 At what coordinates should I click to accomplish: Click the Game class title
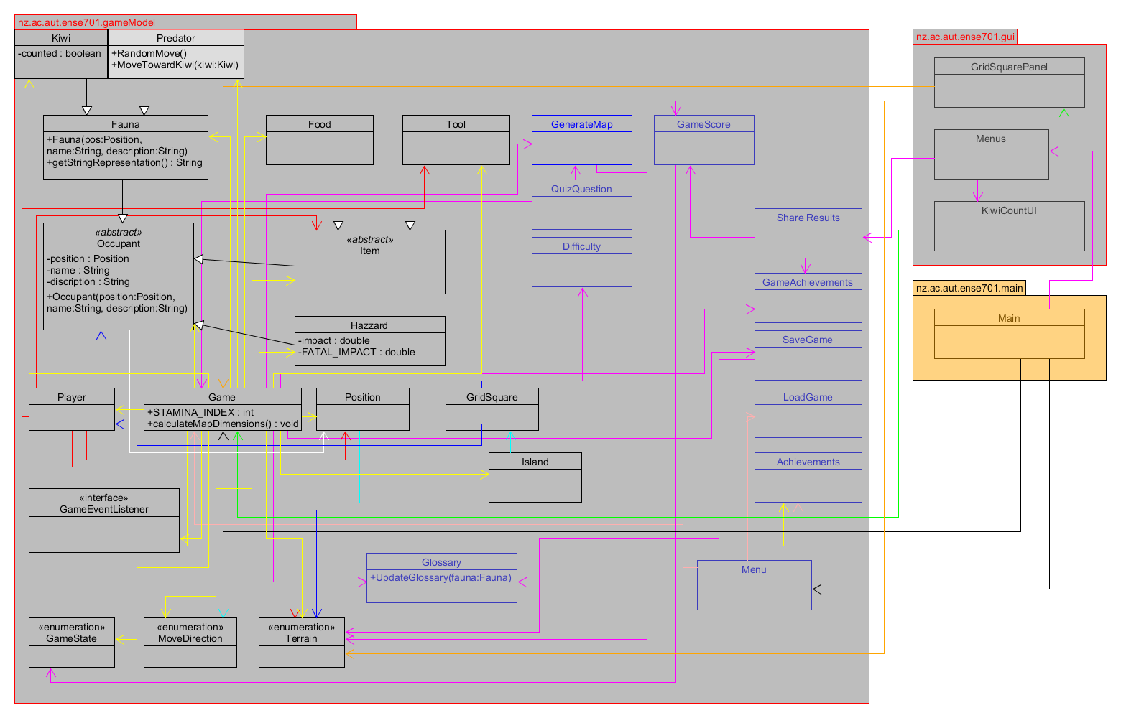click(222, 397)
